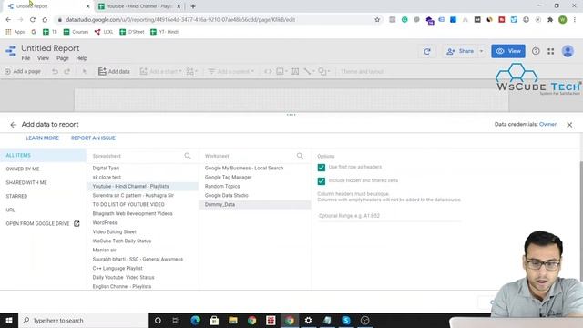
Task: Click Add a page button
Action: coord(22,71)
